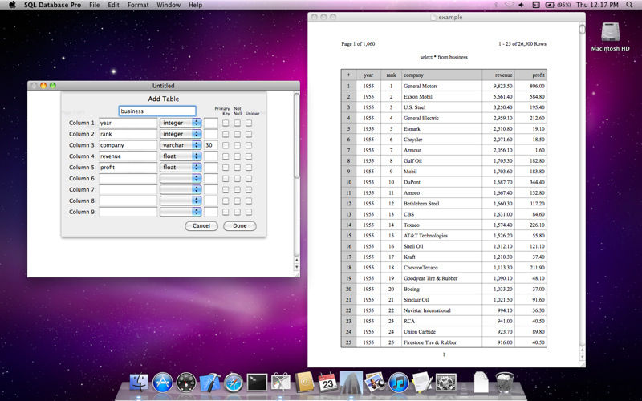Open TextEdit paper and pen icon
Viewport: 642px width, 401px height.
click(x=422, y=383)
